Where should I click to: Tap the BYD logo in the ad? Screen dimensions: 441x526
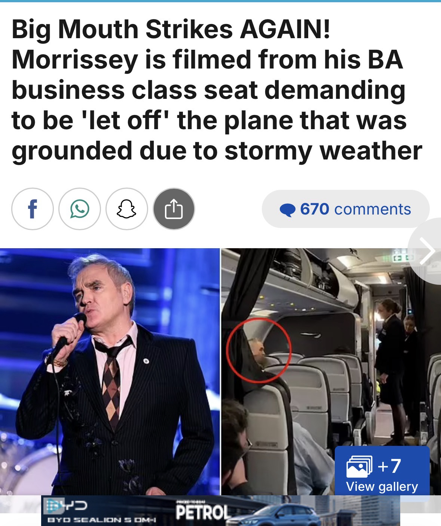coord(66,506)
